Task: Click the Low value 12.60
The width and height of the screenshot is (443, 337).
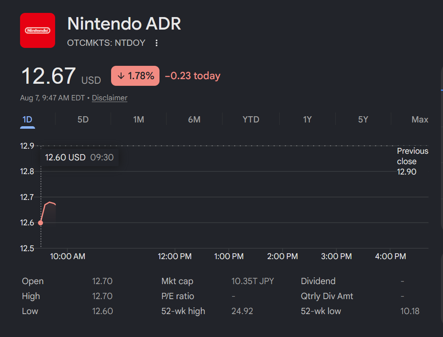Action: click(x=102, y=311)
